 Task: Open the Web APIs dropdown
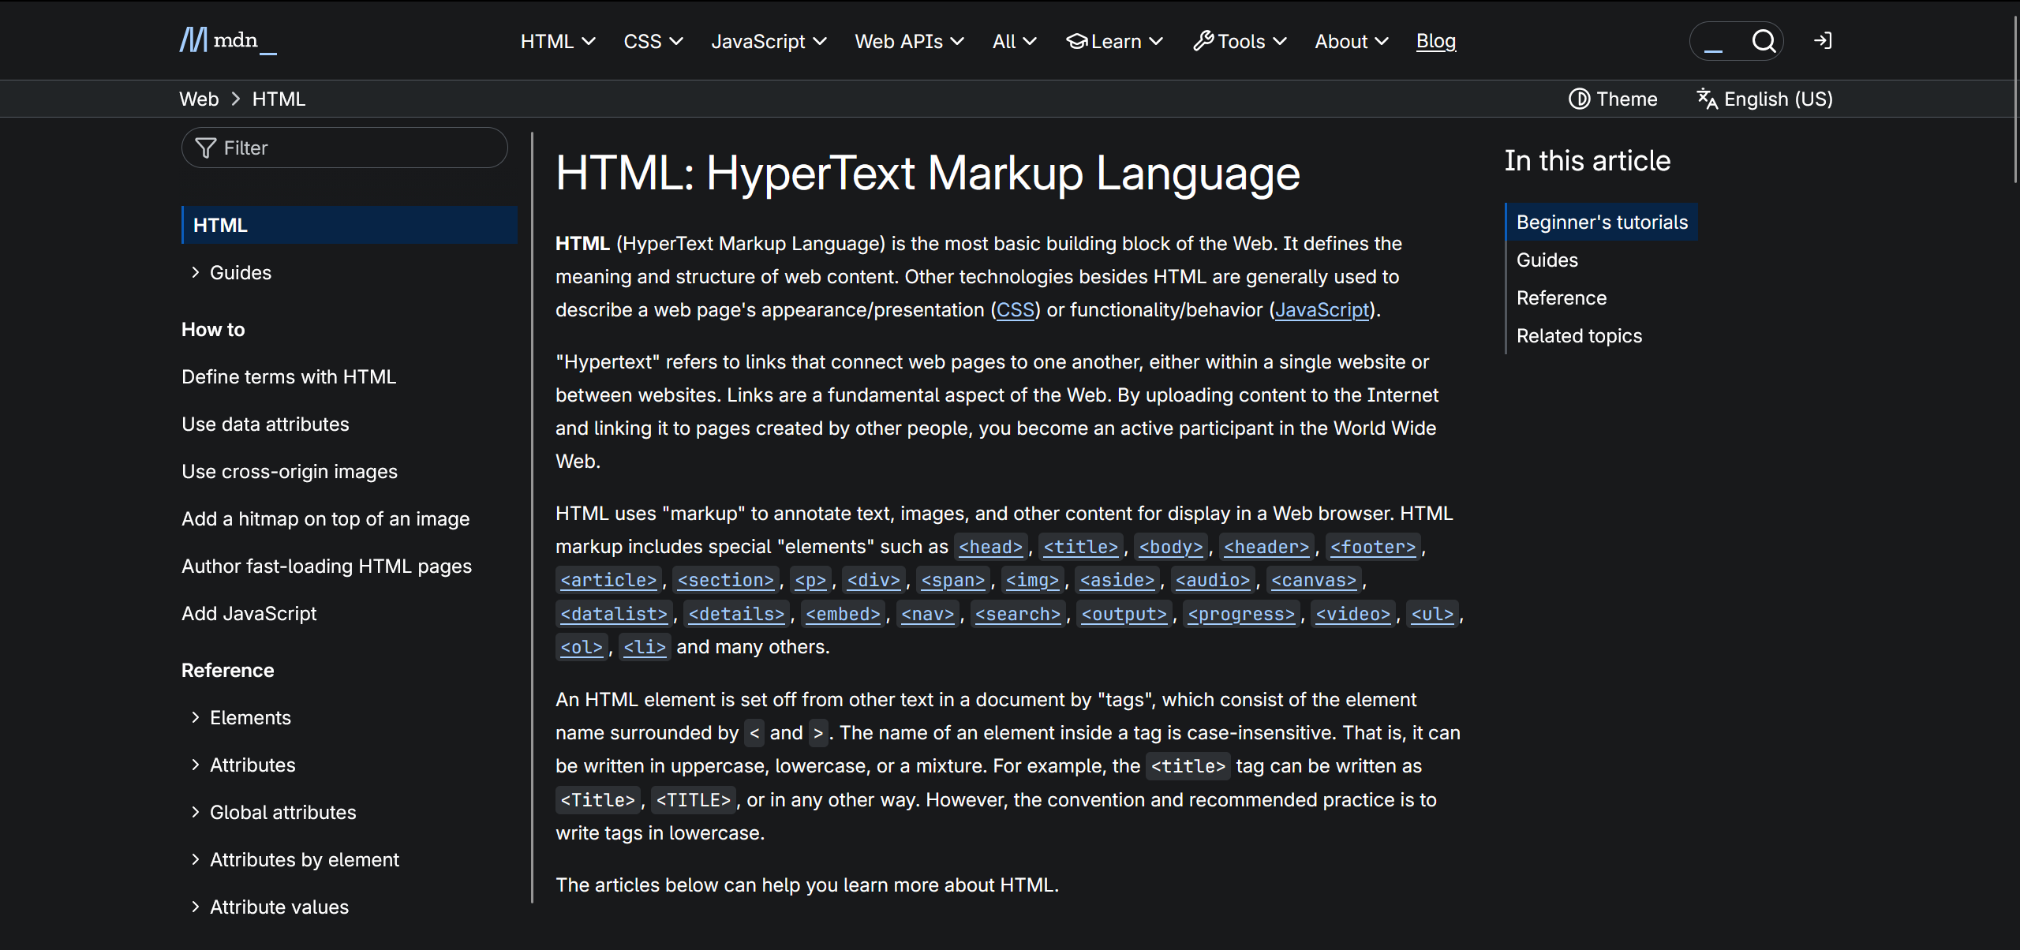point(909,41)
